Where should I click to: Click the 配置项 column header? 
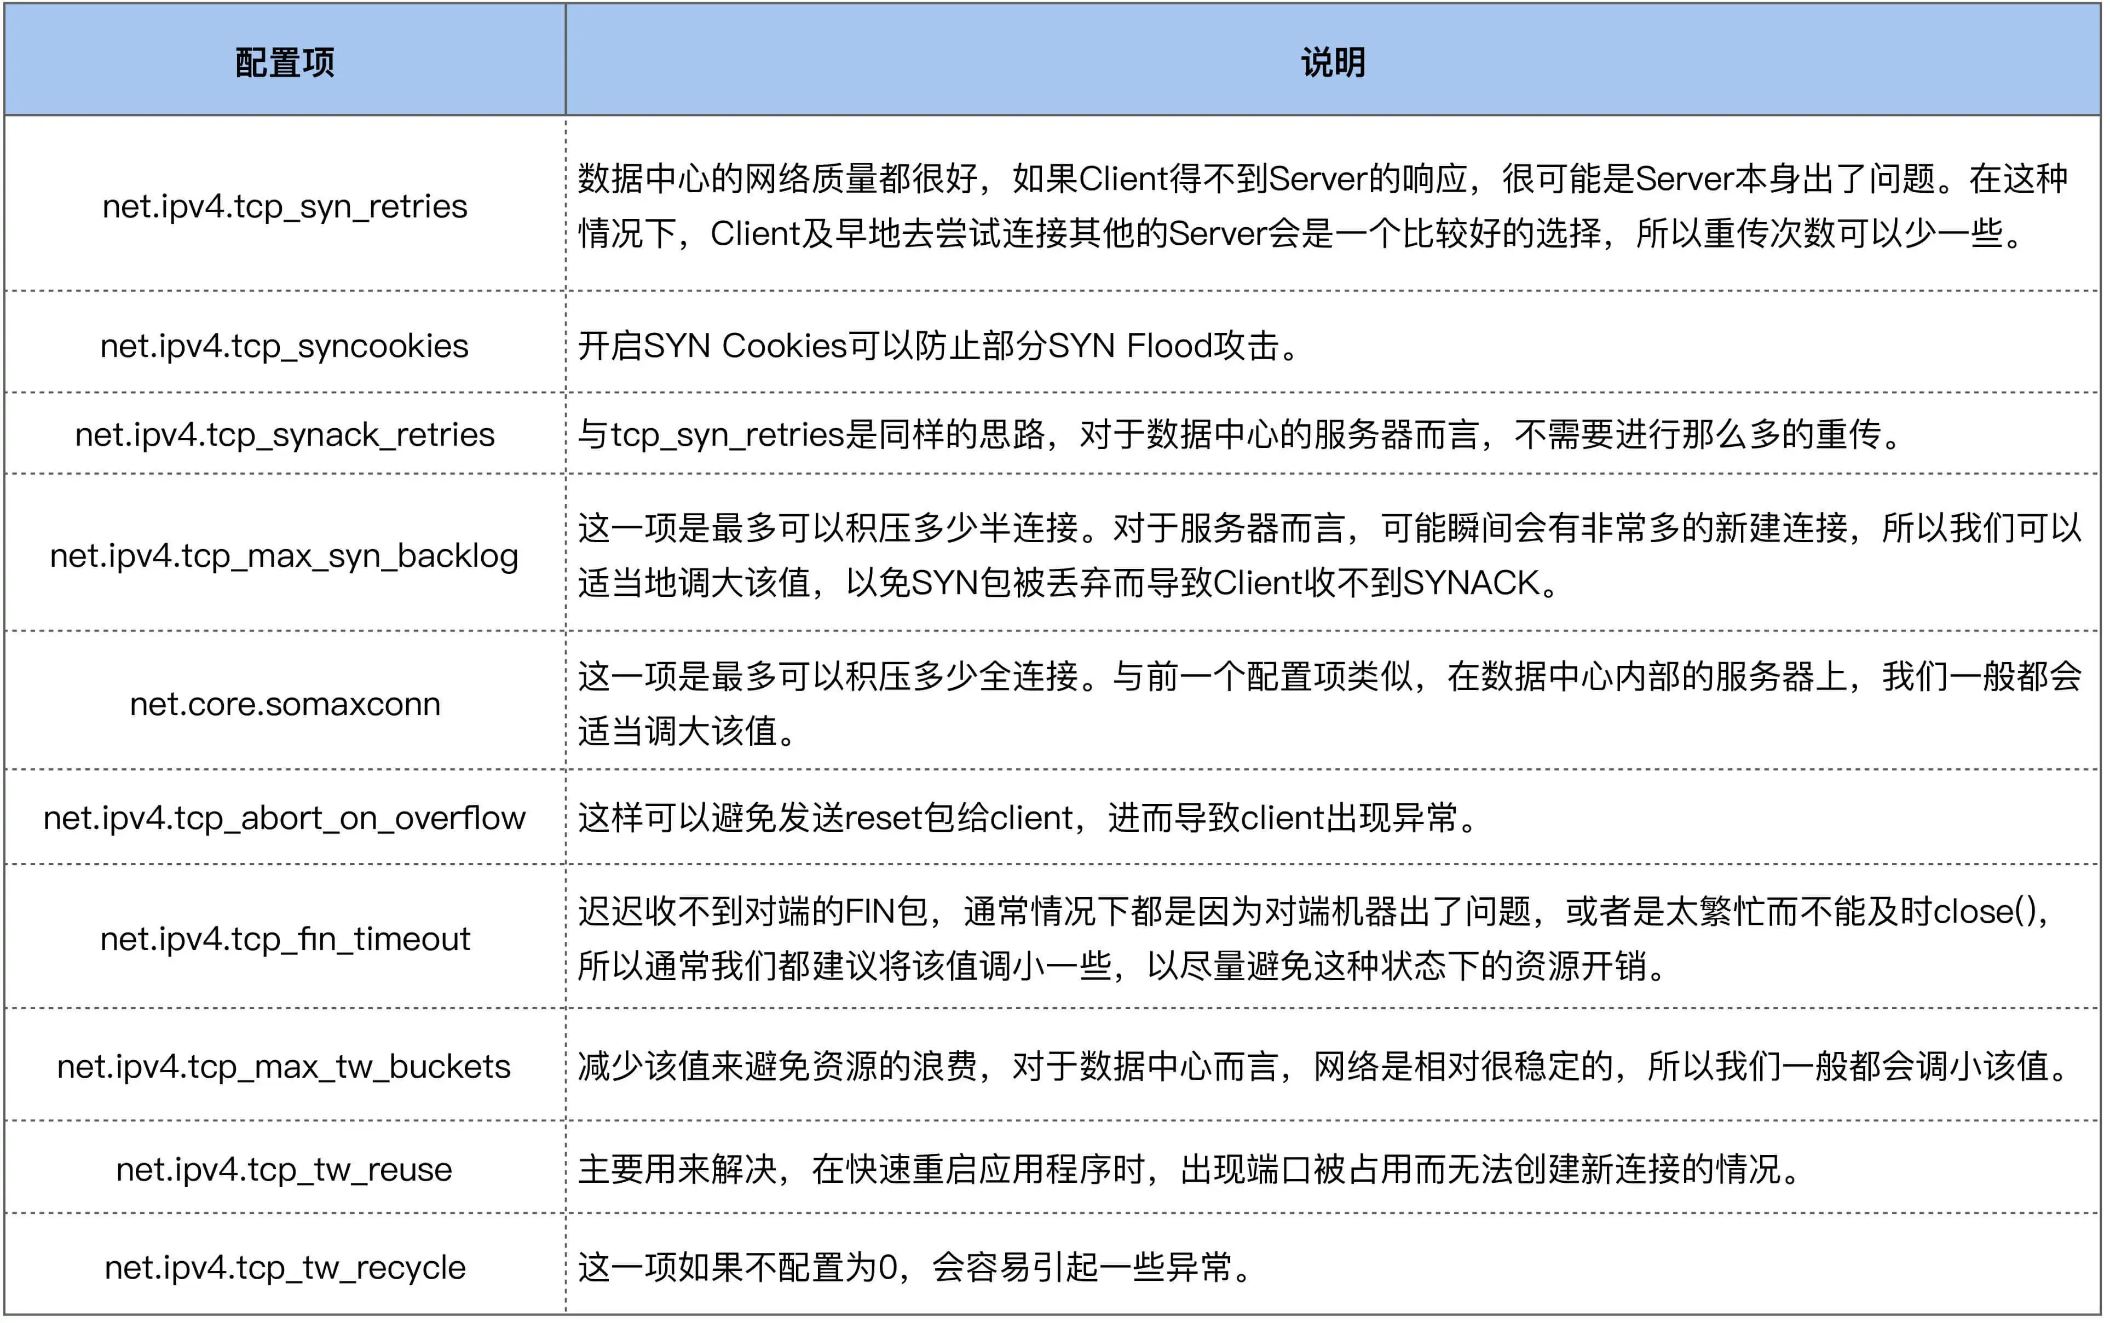284,62
